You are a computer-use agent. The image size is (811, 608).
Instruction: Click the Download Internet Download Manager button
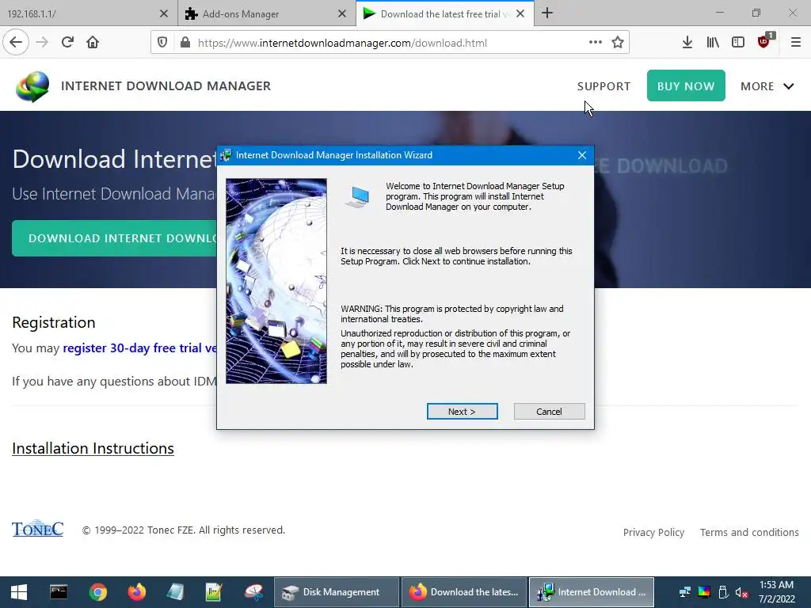(x=114, y=238)
